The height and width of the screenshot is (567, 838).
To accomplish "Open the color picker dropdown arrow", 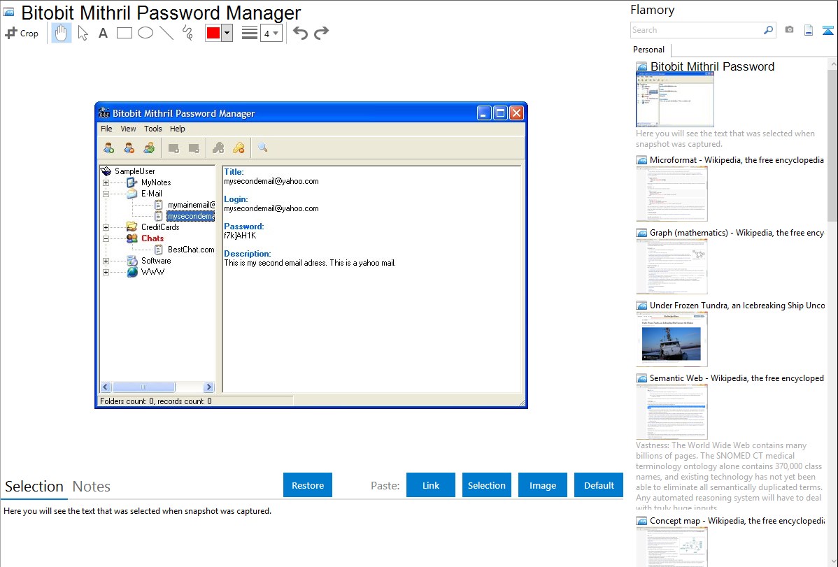I will click(227, 33).
